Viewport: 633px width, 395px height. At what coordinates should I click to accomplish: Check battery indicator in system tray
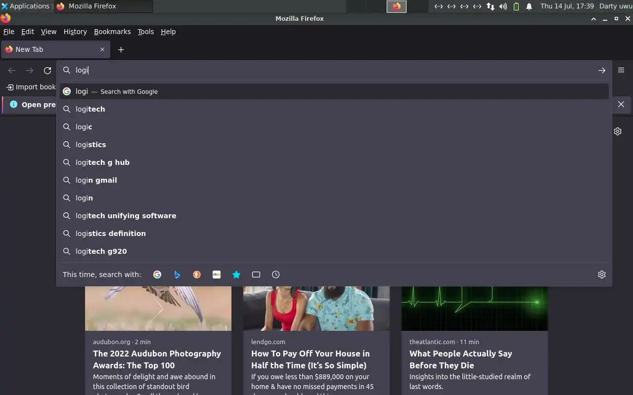[516, 6]
